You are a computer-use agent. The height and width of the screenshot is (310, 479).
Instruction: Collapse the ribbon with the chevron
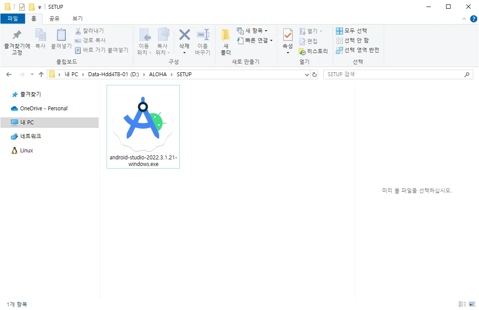coord(464,19)
